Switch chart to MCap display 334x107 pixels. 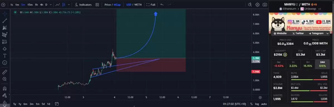coord(117,5)
